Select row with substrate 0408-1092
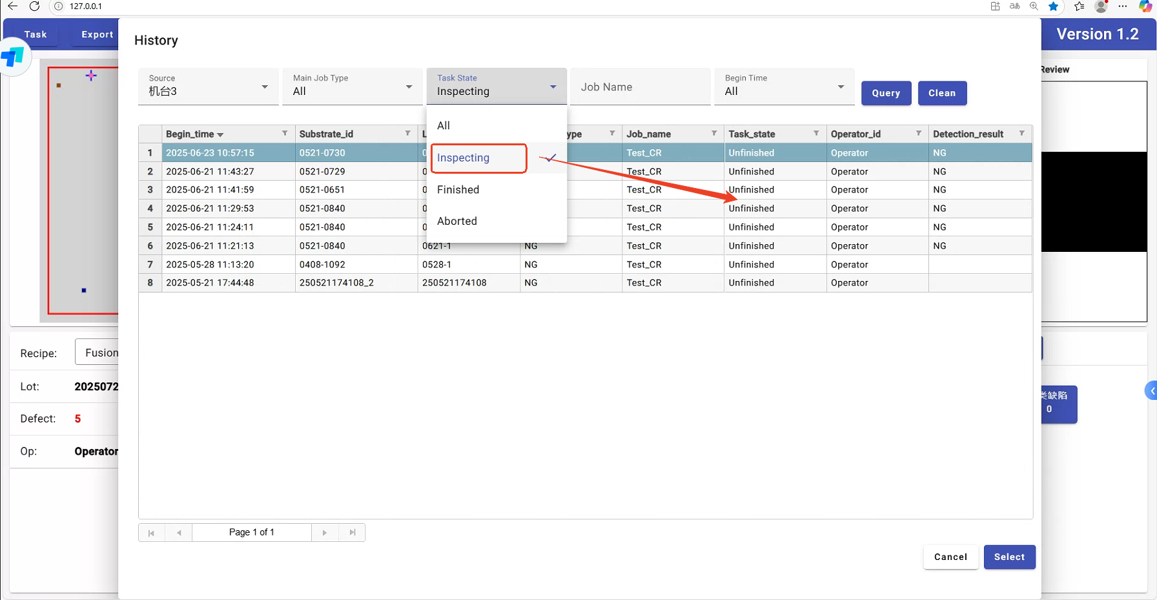 coord(322,265)
